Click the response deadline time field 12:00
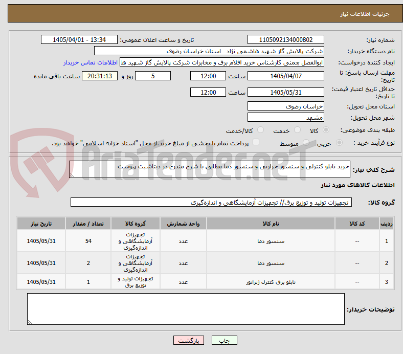This screenshot has height=354, width=403. pos(208,76)
